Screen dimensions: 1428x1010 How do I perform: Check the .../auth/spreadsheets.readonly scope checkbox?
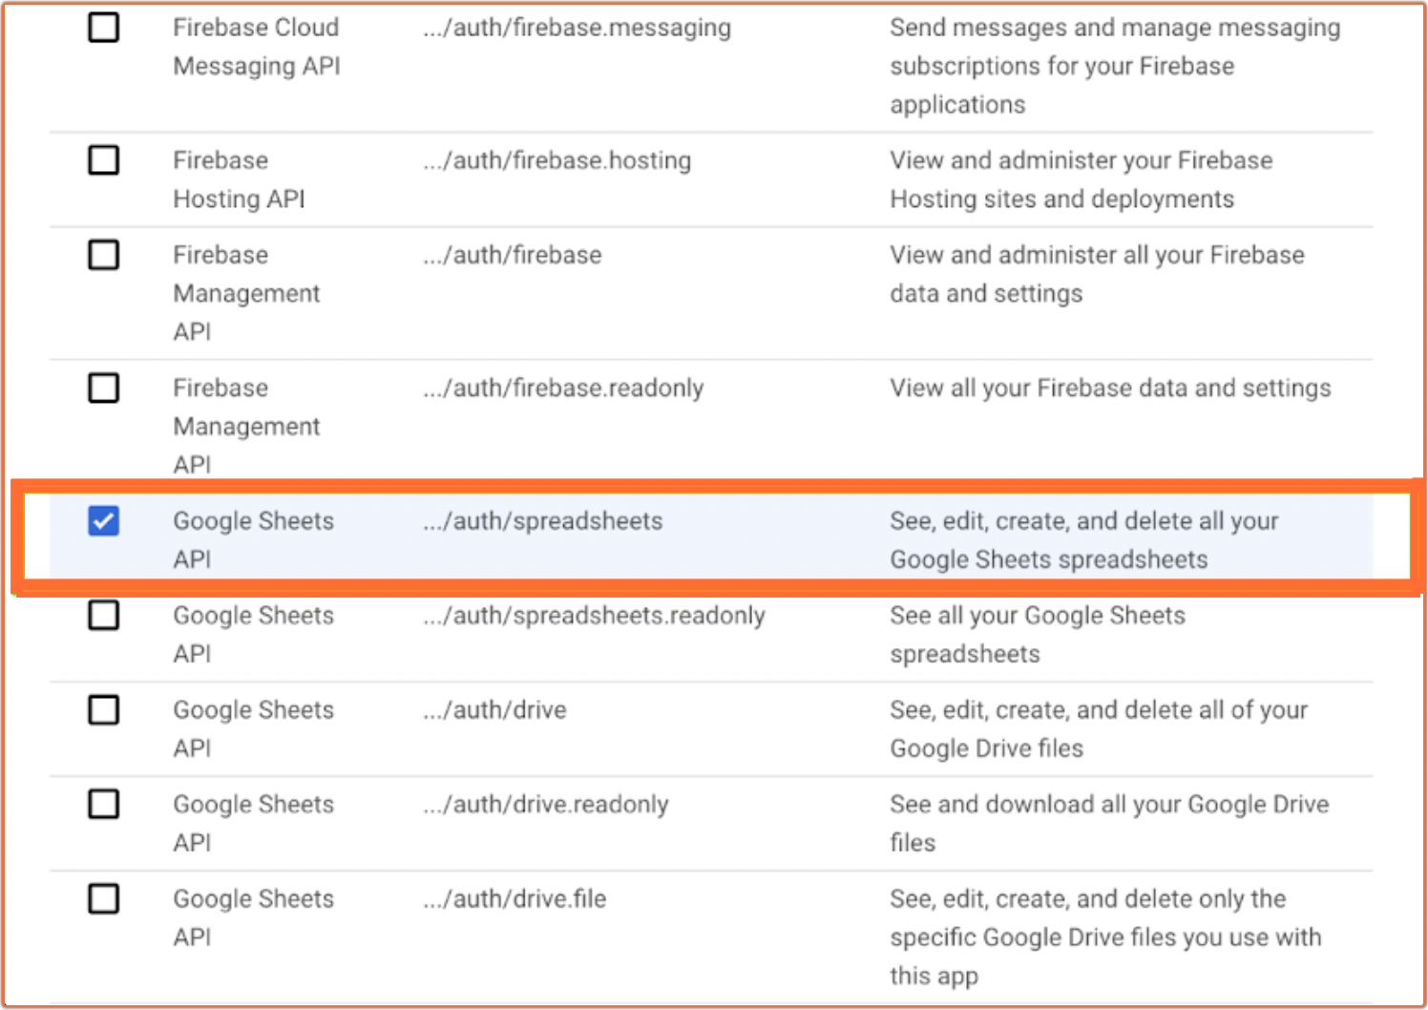click(x=103, y=616)
